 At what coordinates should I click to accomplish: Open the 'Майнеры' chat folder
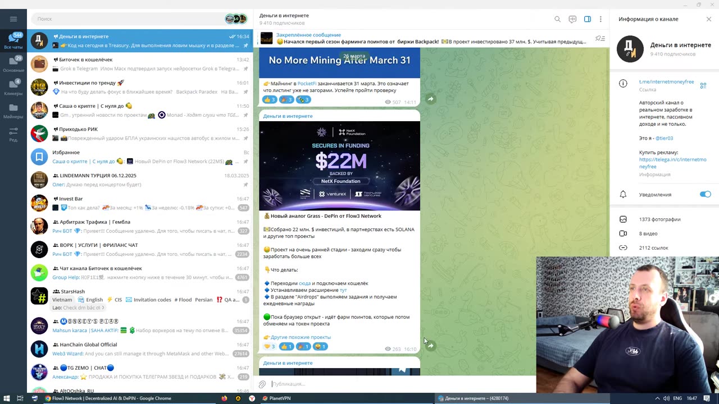coord(13,111)
